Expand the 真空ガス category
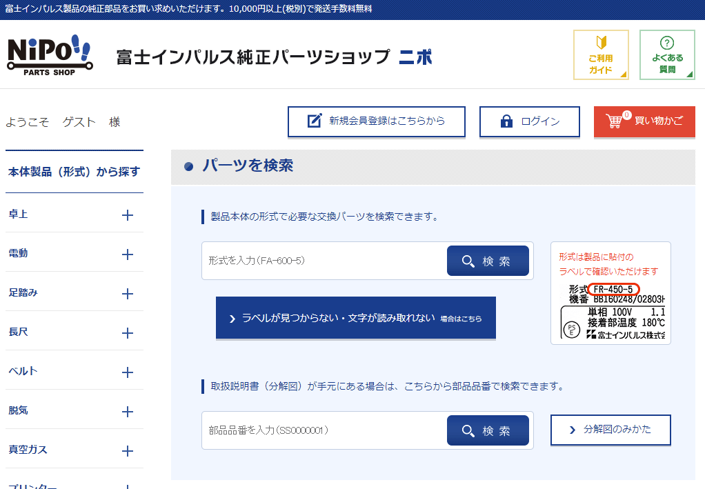 [127, 451]
